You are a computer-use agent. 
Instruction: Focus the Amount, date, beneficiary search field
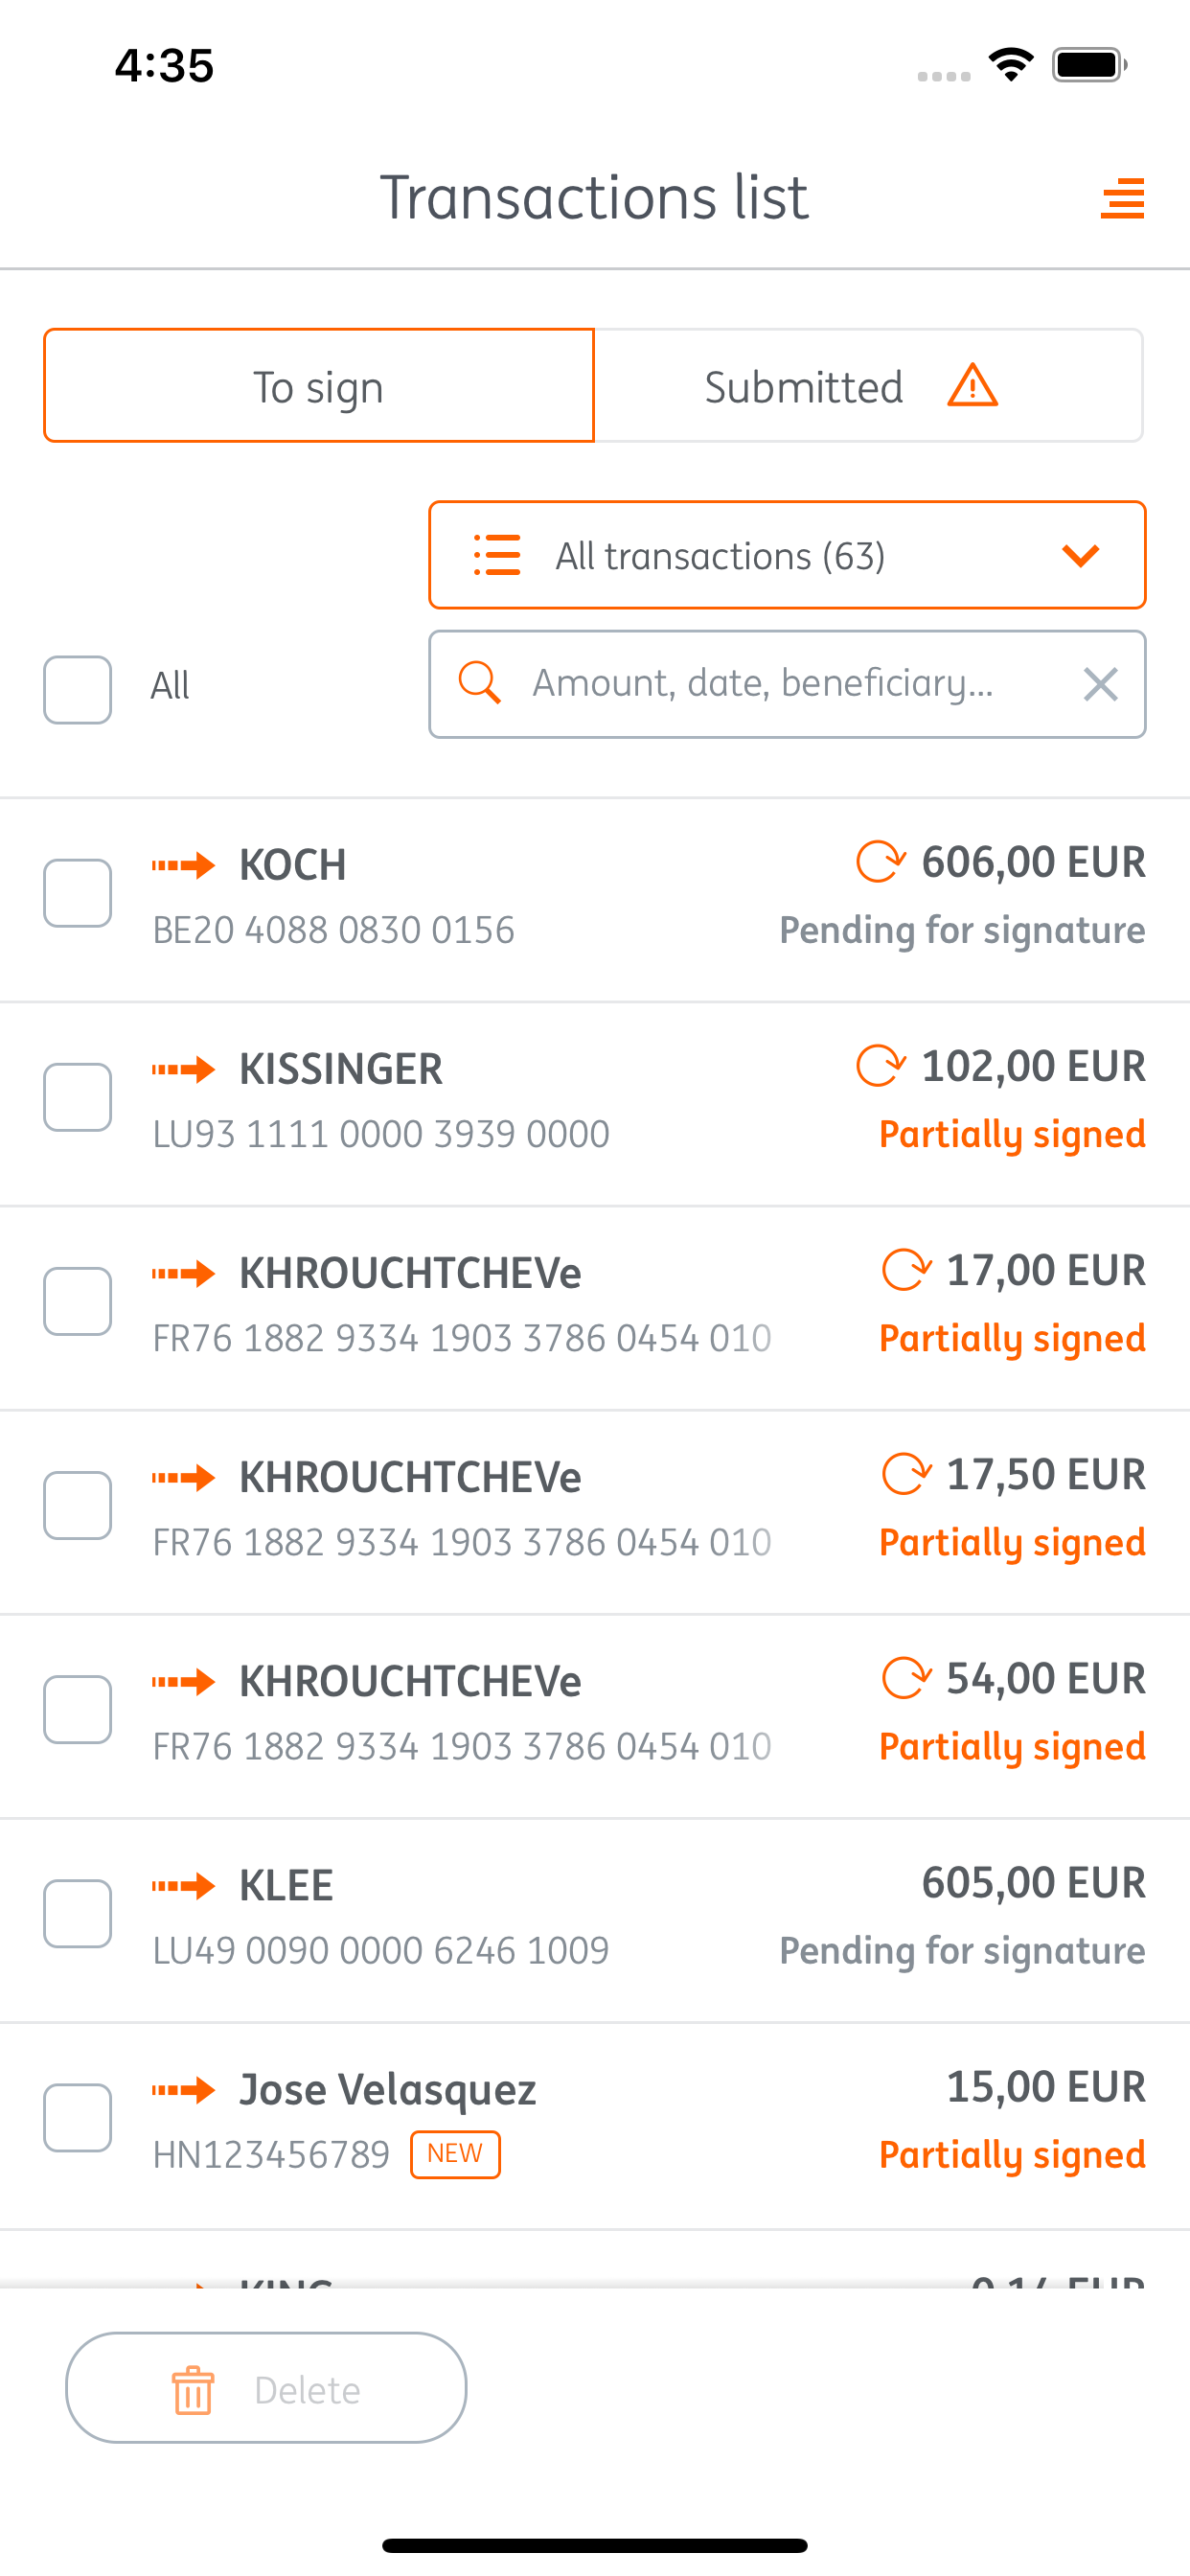[787, 684]
